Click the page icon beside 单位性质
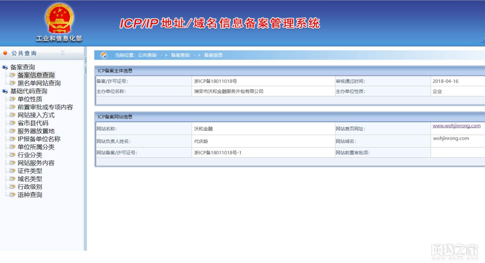 pos(12,99)
